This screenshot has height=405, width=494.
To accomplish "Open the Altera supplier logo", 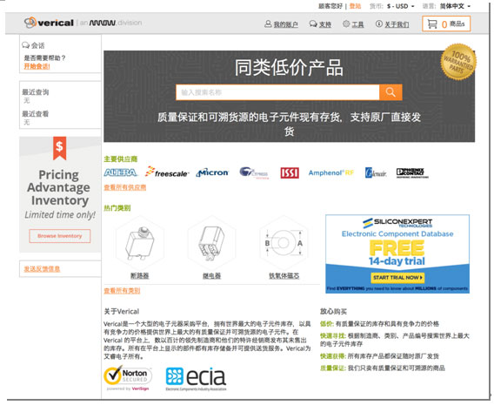I will click(x=121, y=172).
